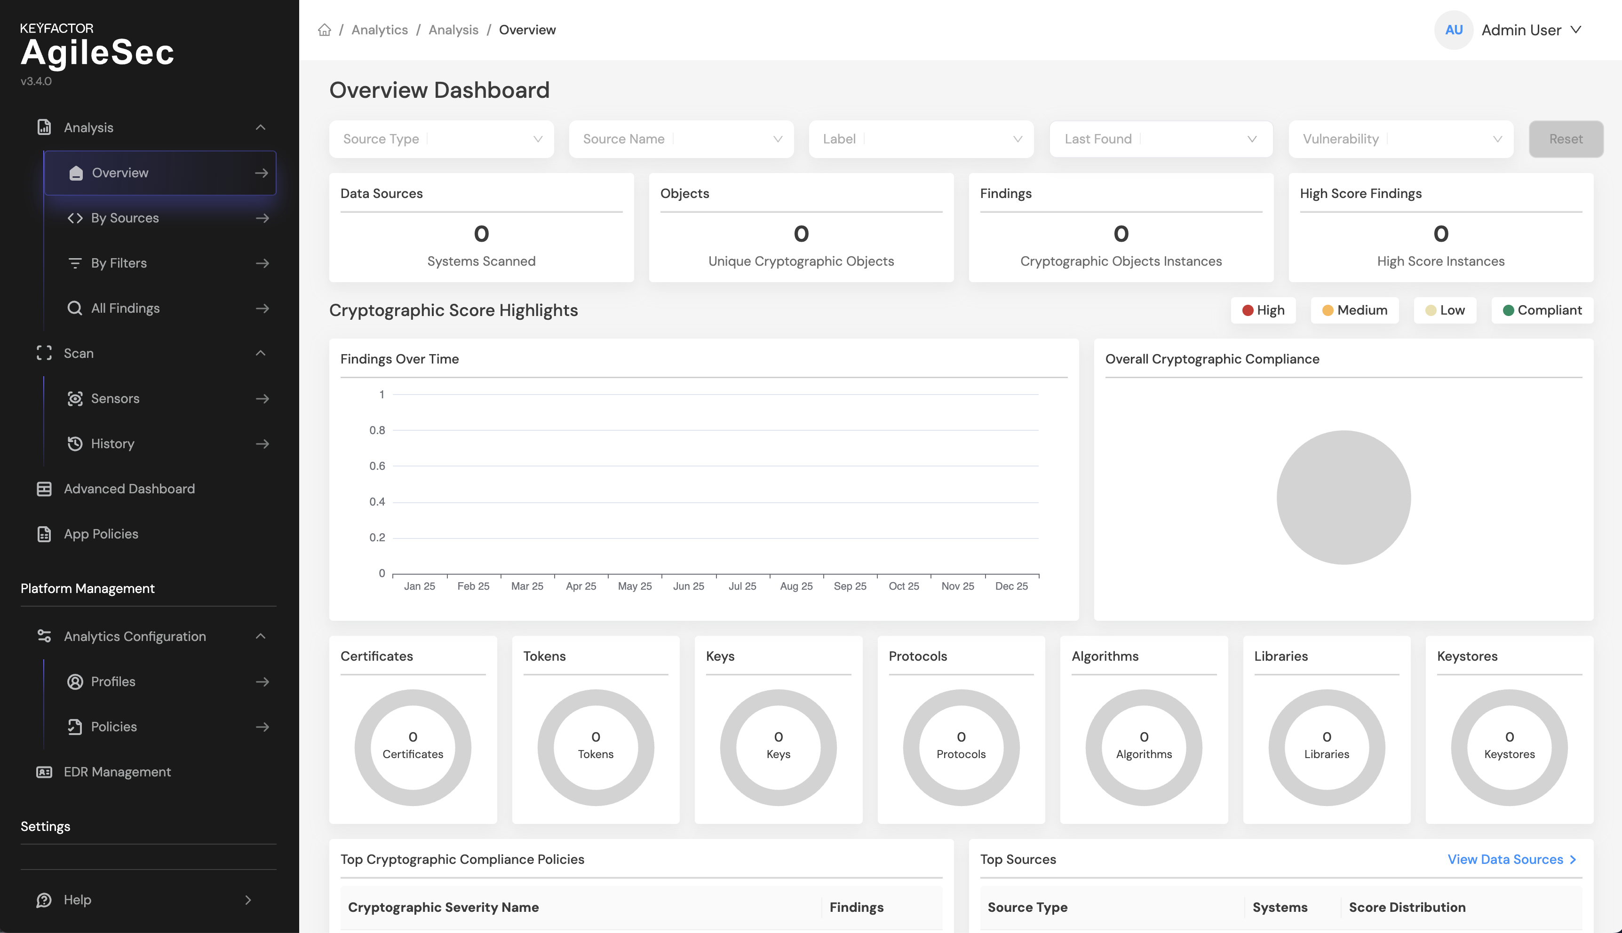This screenshot has width=1622, height=933.
Task: Collapse the Analysis sidebar section
Action: coord(260,127)
